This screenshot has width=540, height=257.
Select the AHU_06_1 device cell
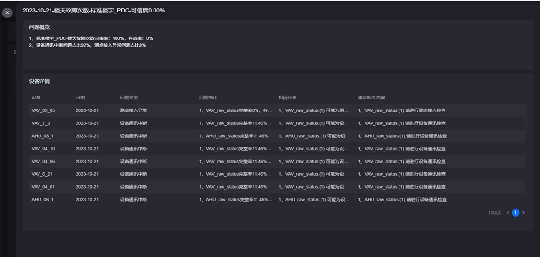(x=42, y=199)
